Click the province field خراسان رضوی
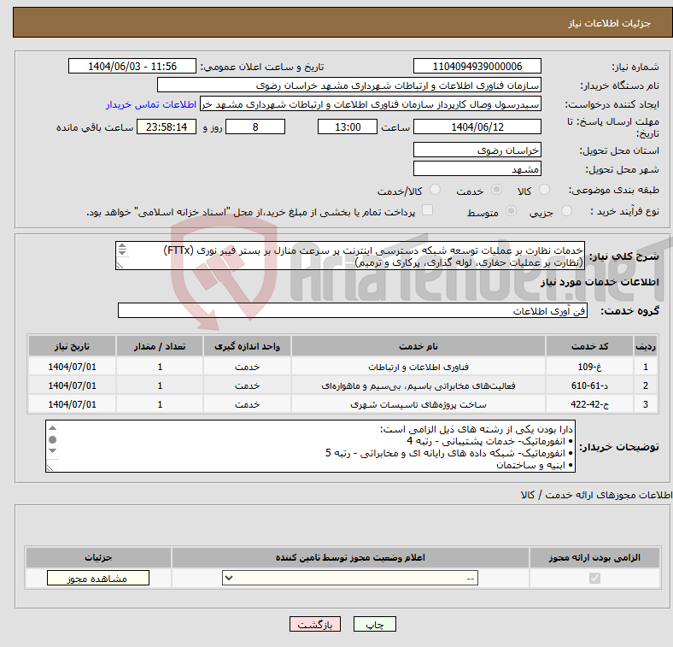Screen dimensions: 673x647 (477, 150)
